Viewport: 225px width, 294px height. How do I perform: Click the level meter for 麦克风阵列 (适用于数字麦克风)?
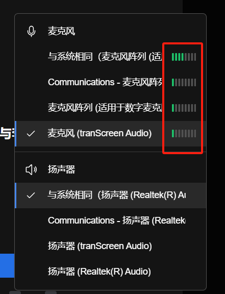click(x=184, y=108)
